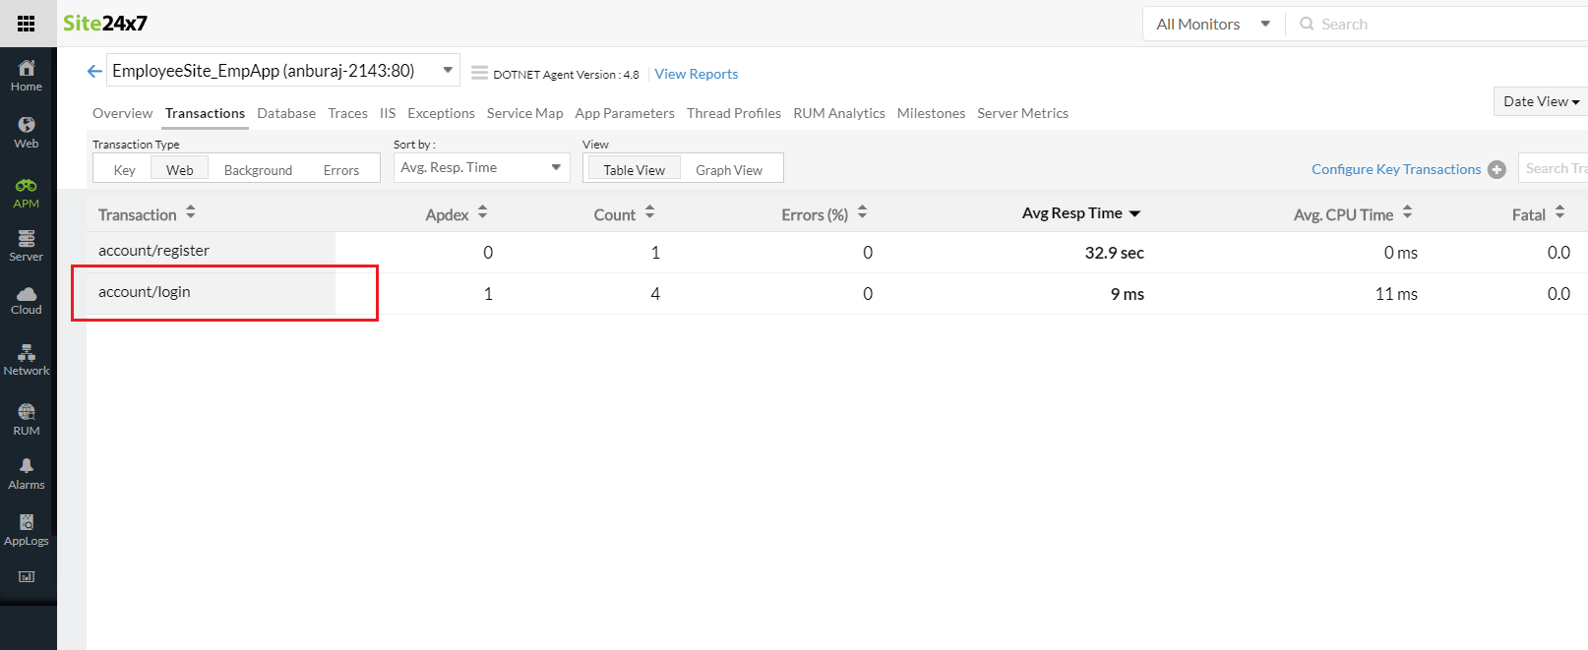This screenshot has height=650, width=1588.
Task: Switch transaction type to Errors
Action: pyautogui.click(x=341, y=170)
